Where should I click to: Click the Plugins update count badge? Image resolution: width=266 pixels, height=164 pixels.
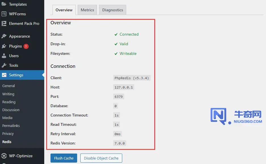[26, 46]
